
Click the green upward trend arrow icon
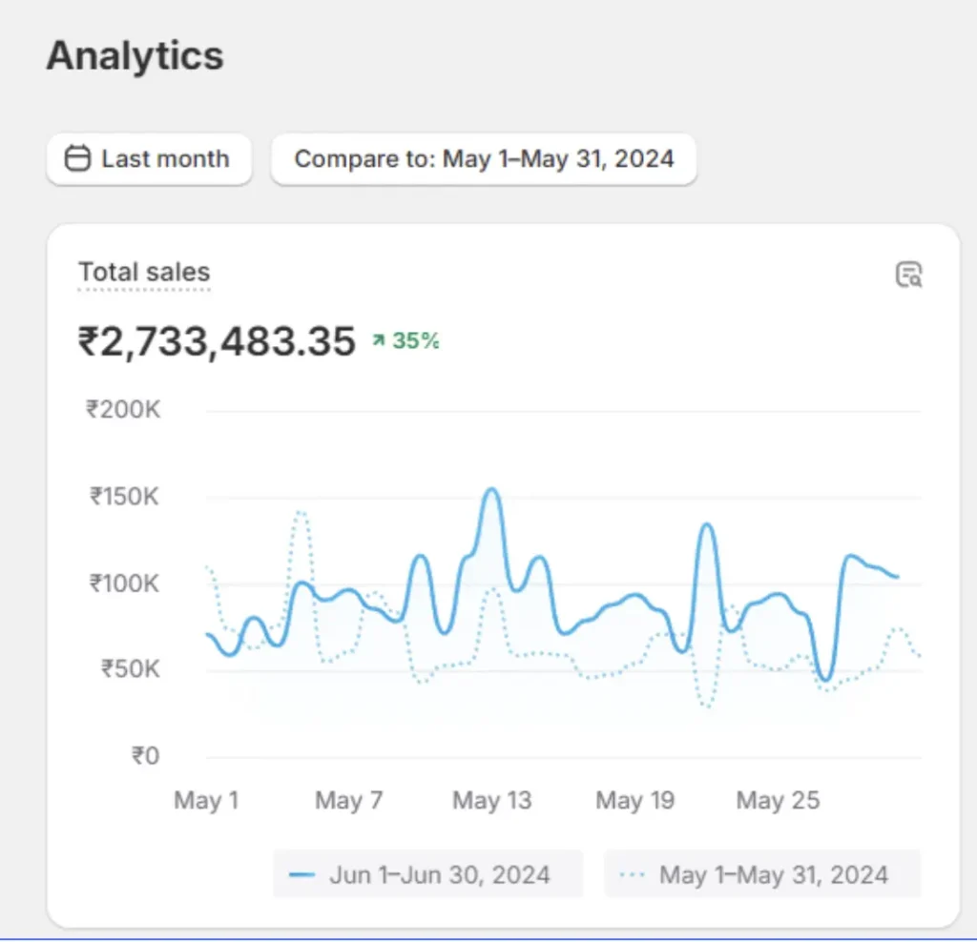point(379,341)
